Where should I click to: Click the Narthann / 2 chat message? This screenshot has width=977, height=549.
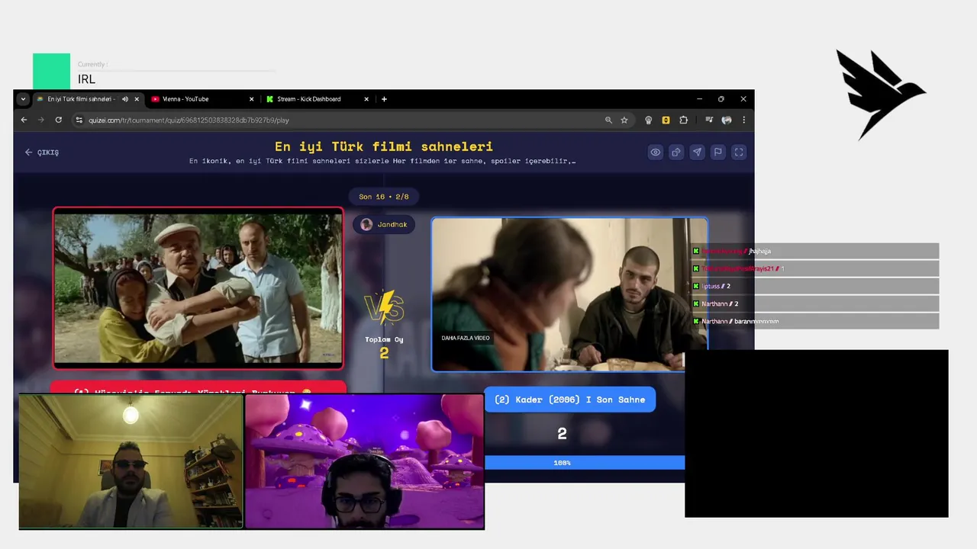click(x=815, y=303)
